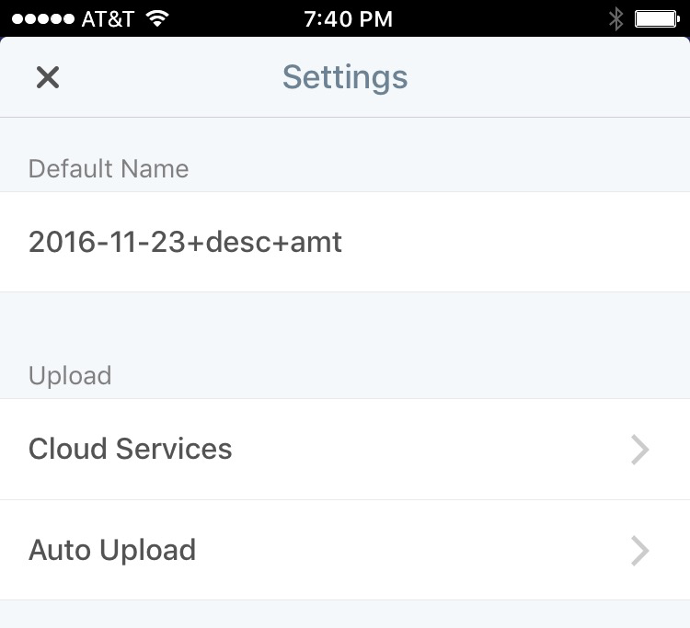690x628 pixels.
Task: Tap the AT&T carrier label
Action: click(x=108, y=18)
